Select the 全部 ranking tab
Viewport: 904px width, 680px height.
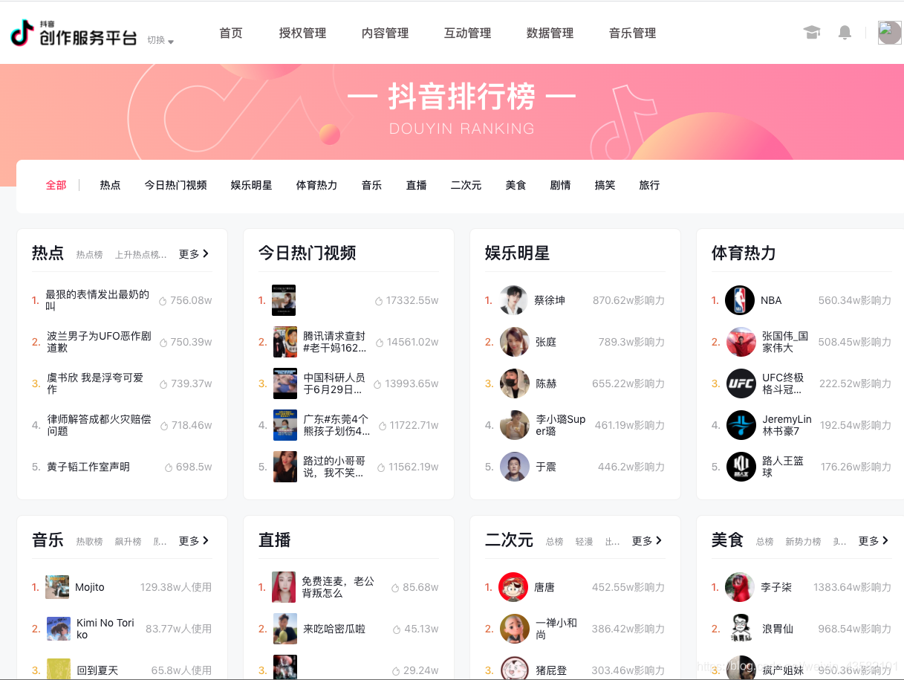click(56, 185)
